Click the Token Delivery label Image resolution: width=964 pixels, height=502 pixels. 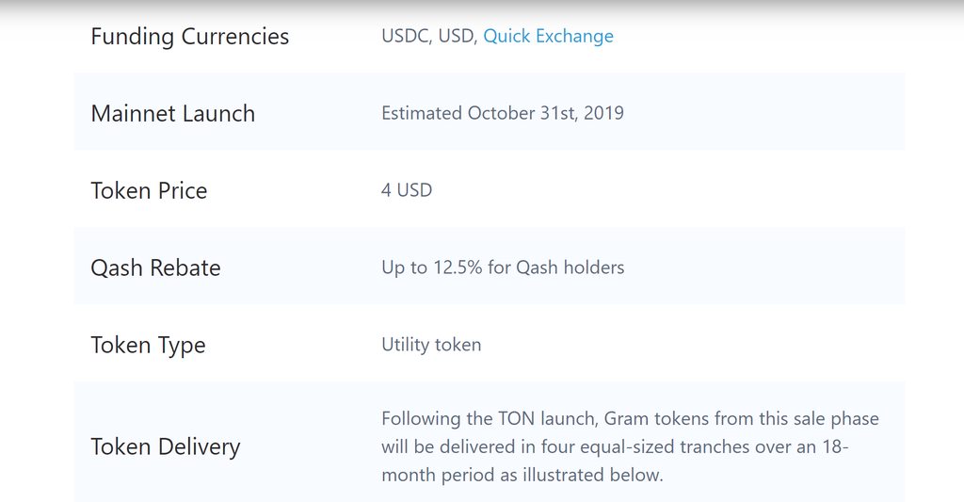166,447
